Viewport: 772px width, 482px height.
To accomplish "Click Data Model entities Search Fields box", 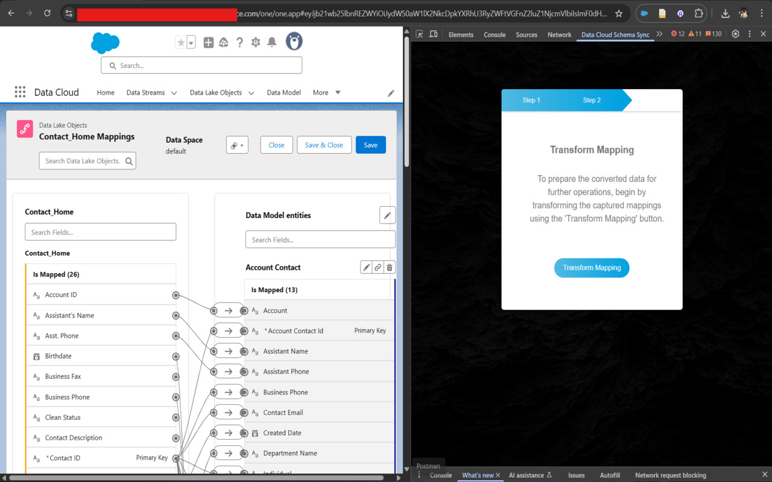I will (x=320, y=239).
